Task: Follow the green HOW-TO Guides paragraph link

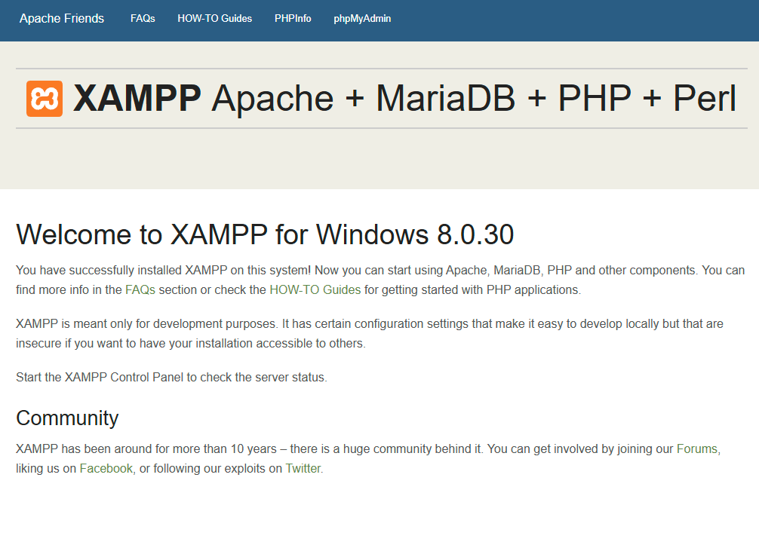Action: tap(315, 289)
